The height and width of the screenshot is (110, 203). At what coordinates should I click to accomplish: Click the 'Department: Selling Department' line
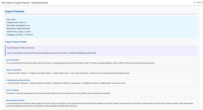click(18, 29)
